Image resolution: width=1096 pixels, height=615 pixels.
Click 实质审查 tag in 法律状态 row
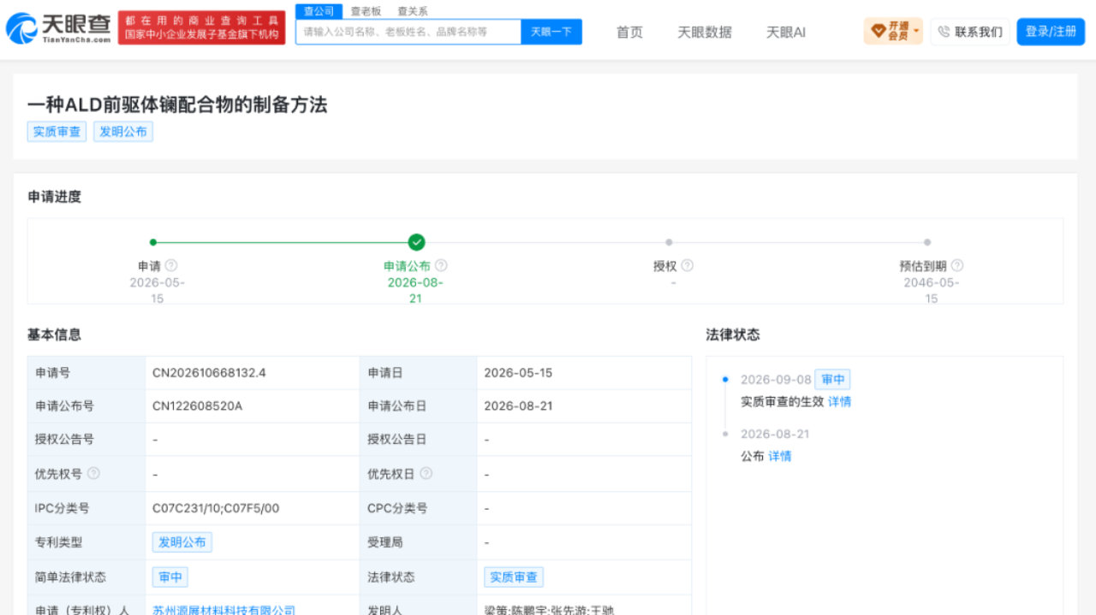pos(514,577)
